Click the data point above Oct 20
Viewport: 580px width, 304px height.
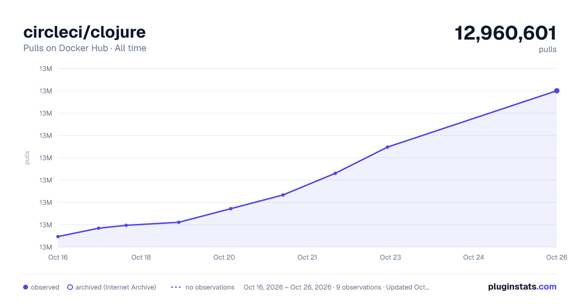click(x=231, y=208)
